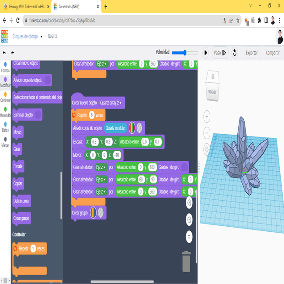This screenshot has height=284, width=284.
Task: Select multicolor solid option on Crear grupo block
Action: point(93,213)
